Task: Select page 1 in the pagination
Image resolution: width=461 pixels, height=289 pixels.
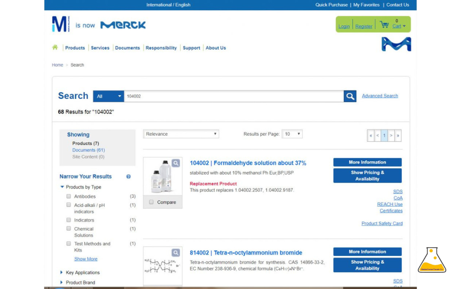Action: pyautogui.click(x=384, y=136)
